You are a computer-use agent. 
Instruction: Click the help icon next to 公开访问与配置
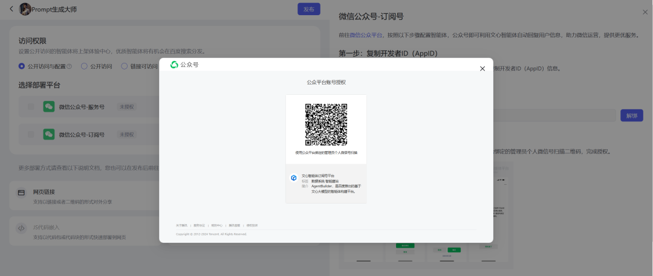point(69,66)
